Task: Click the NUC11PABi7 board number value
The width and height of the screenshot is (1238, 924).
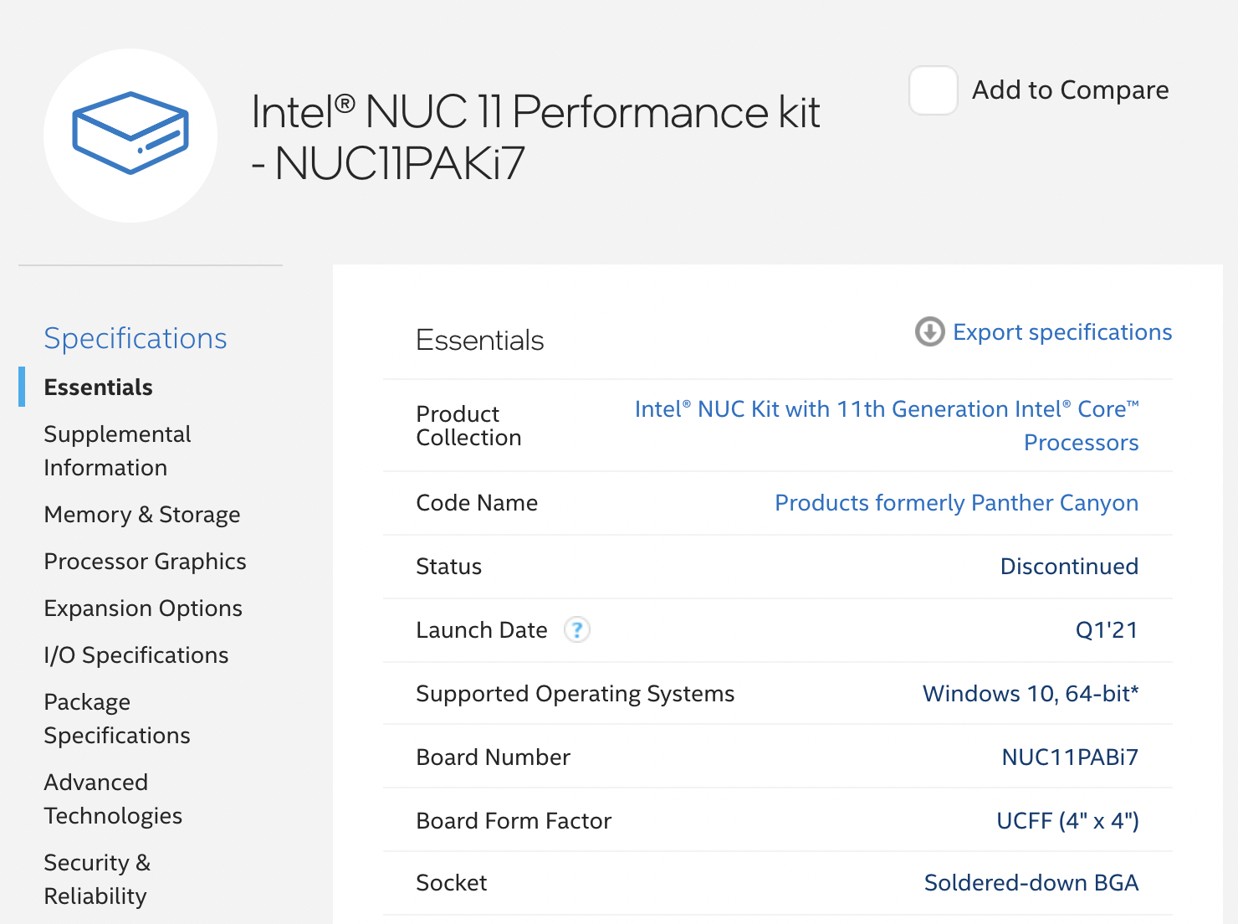Action: point(1070,757)
